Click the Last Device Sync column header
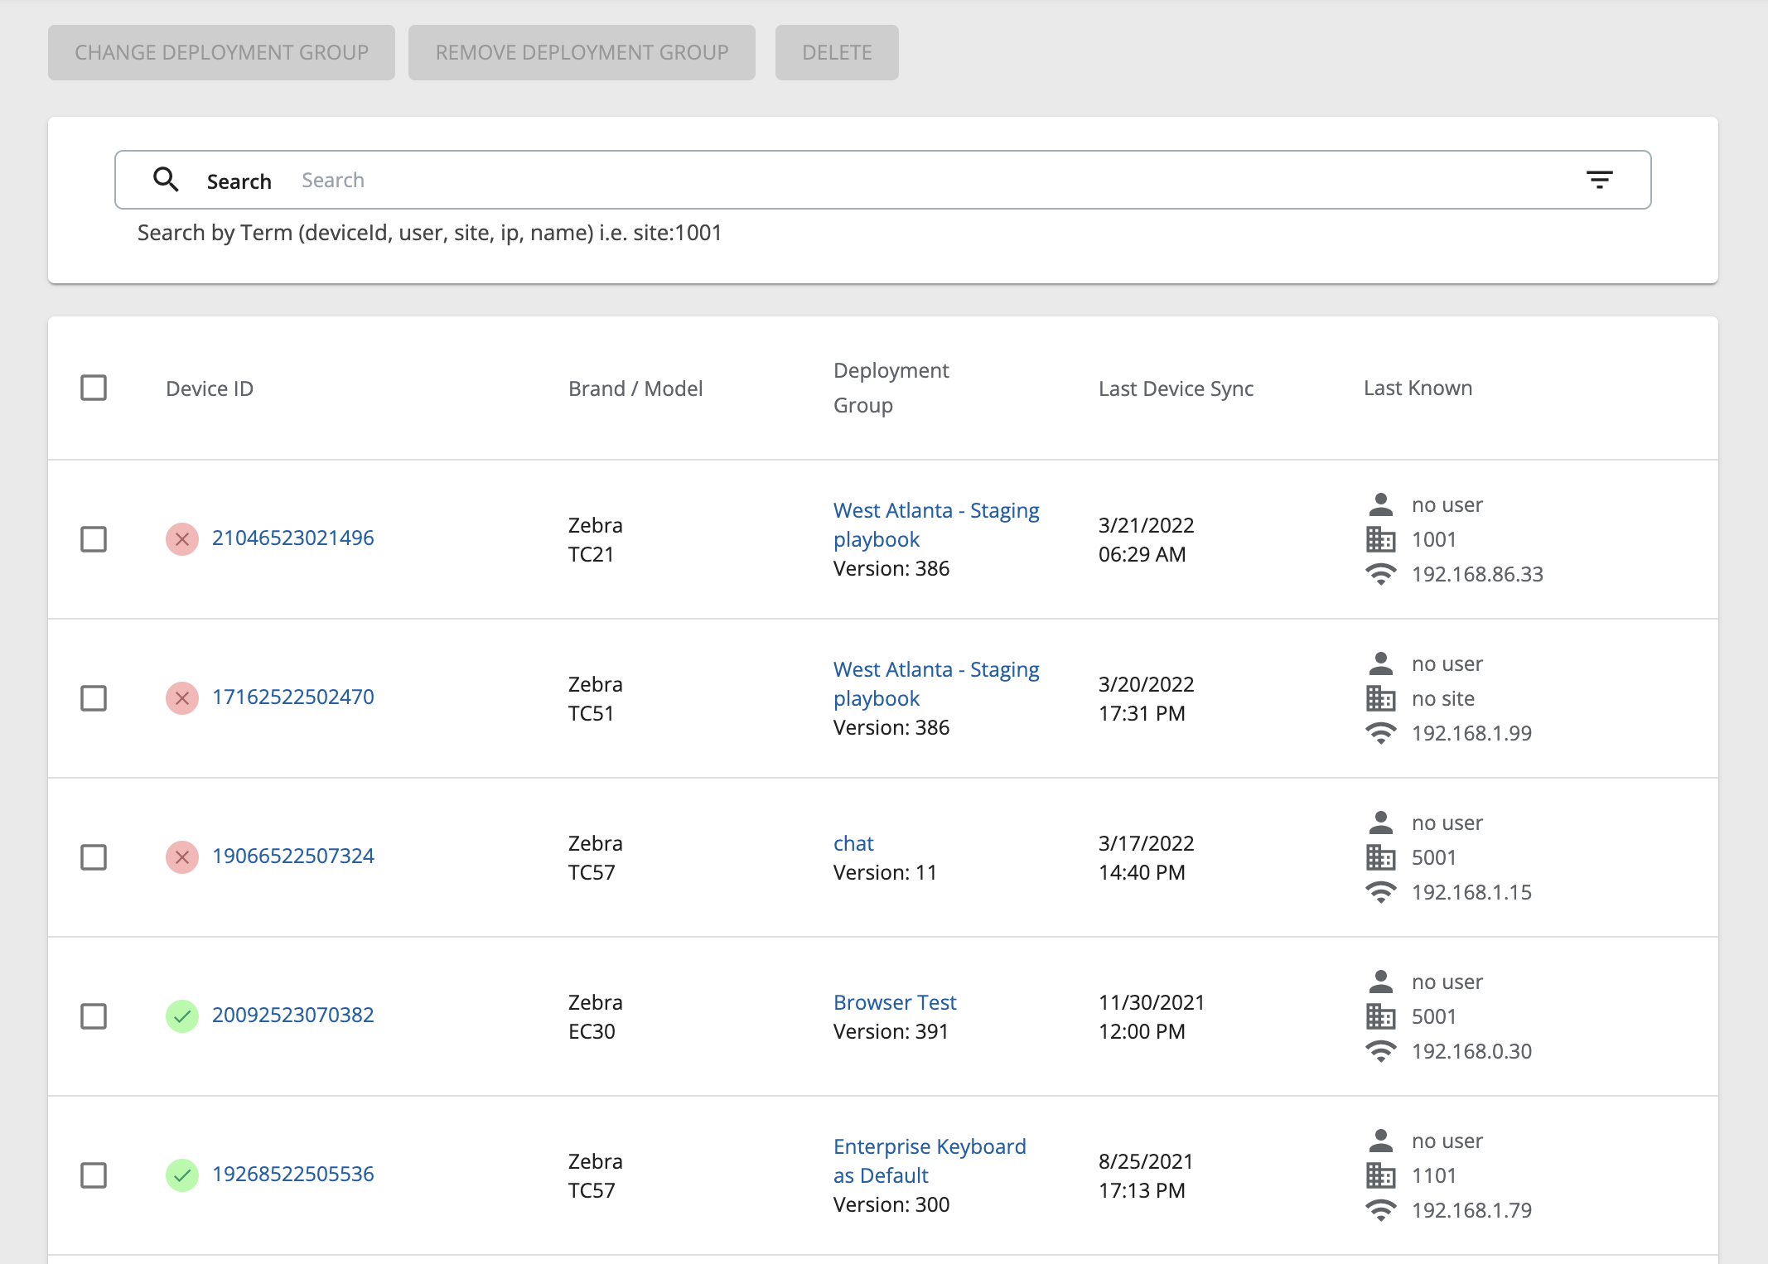 (x=1176, y=388)
